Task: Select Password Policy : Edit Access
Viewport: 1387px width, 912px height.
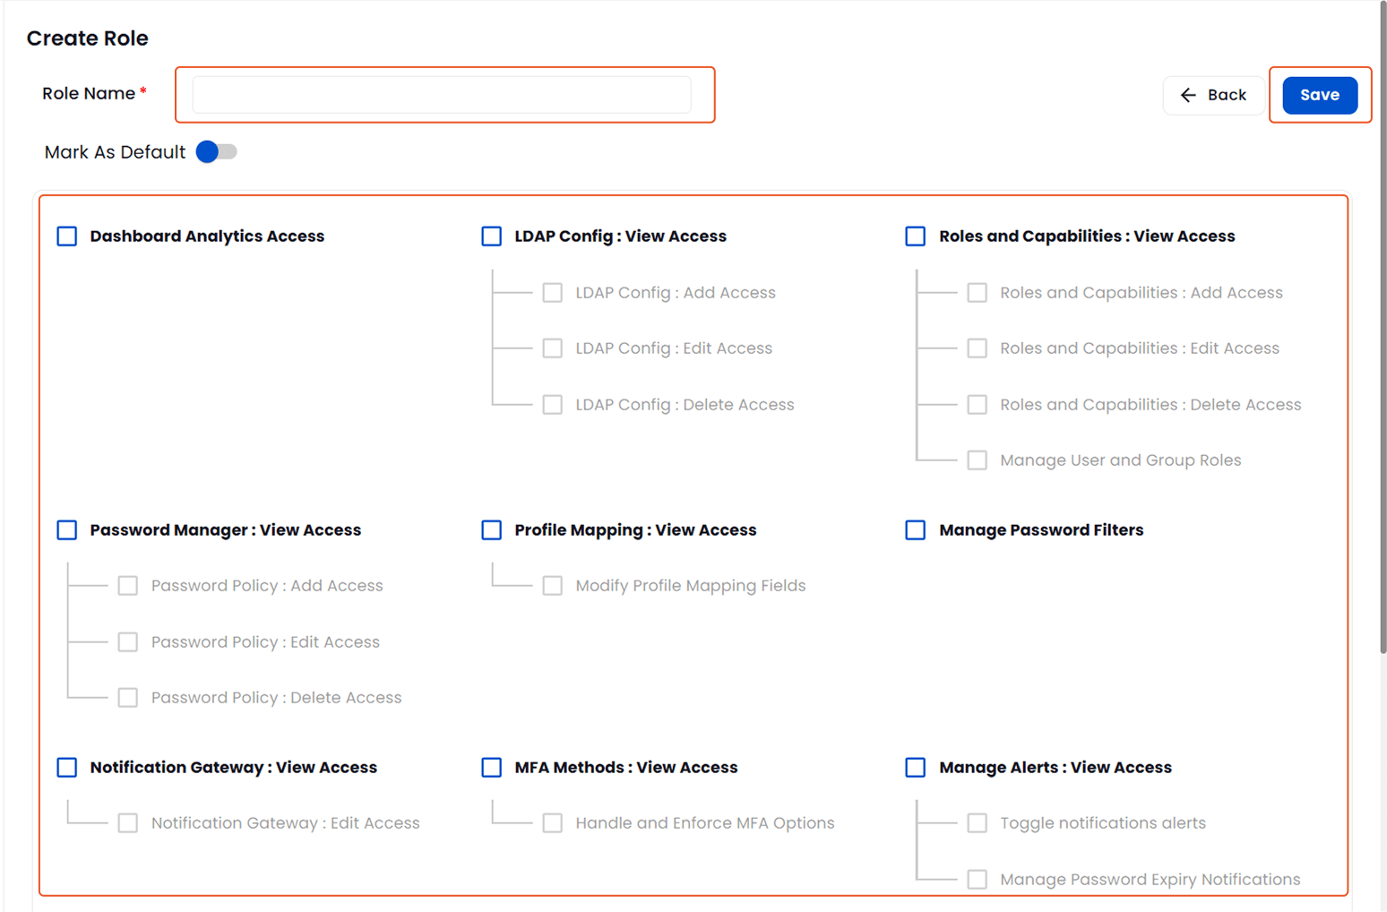Action: 127,641
